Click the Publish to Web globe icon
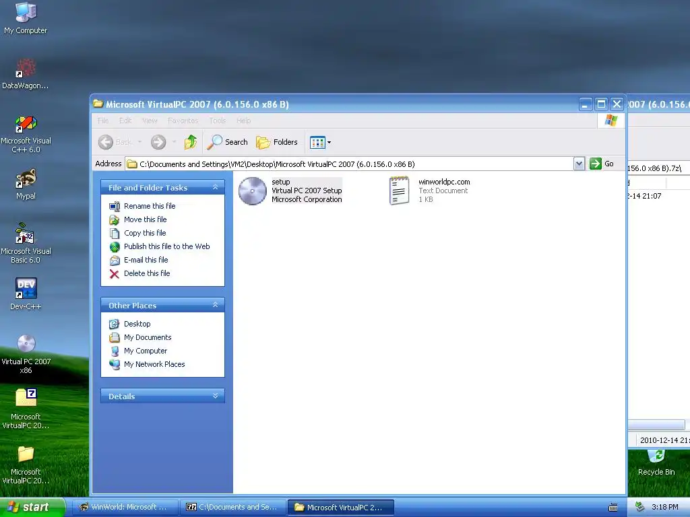The width and height of the screenshot is (690, 517). click(x=115, y=246)
